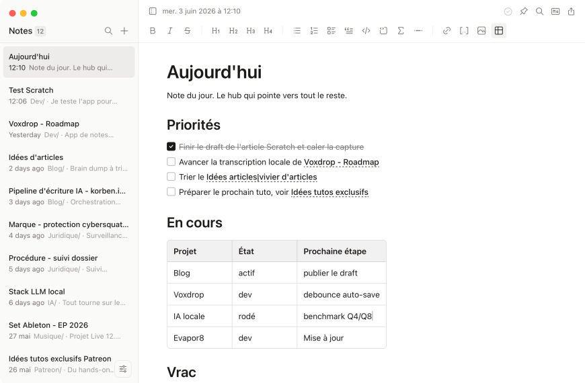
Task: Click the Evapor8 table cell
Action: click(x=200, y=338)
